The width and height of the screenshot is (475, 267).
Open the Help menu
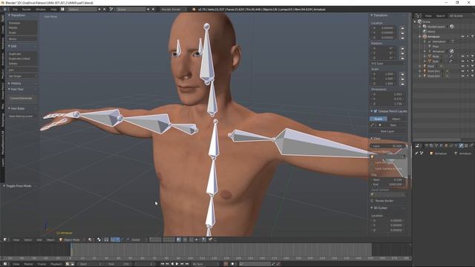tap(53, 10)
